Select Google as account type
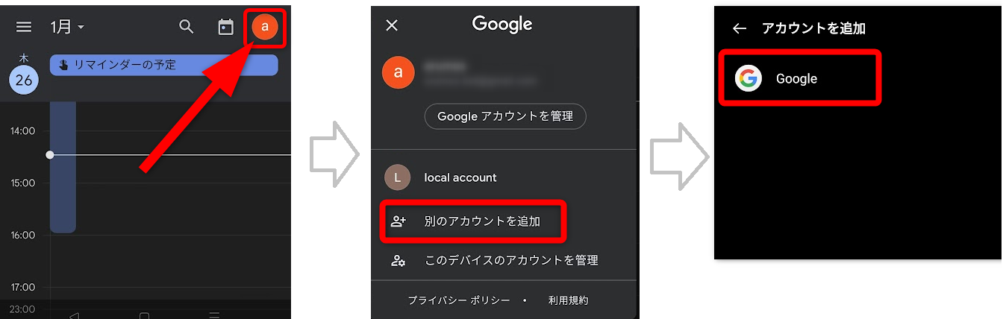 800,78
